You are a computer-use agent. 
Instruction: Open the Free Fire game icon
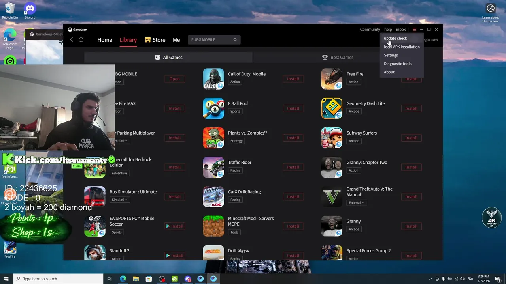(332, 79)
